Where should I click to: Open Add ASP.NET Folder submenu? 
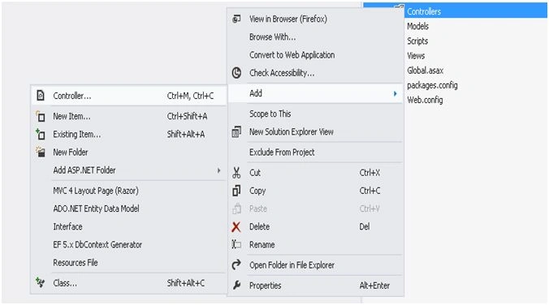pos(129,170)
